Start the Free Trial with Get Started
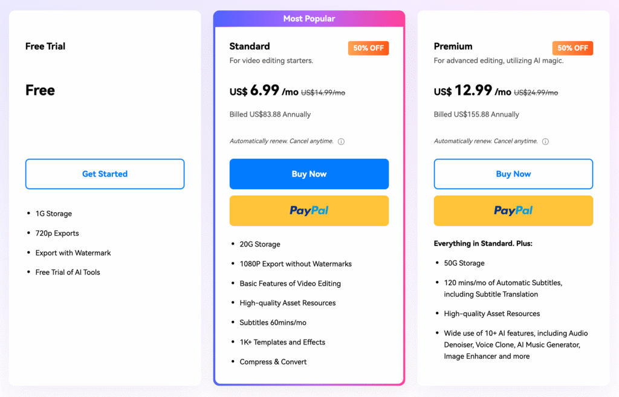This screenshot has height=397, width=619. 105,174
